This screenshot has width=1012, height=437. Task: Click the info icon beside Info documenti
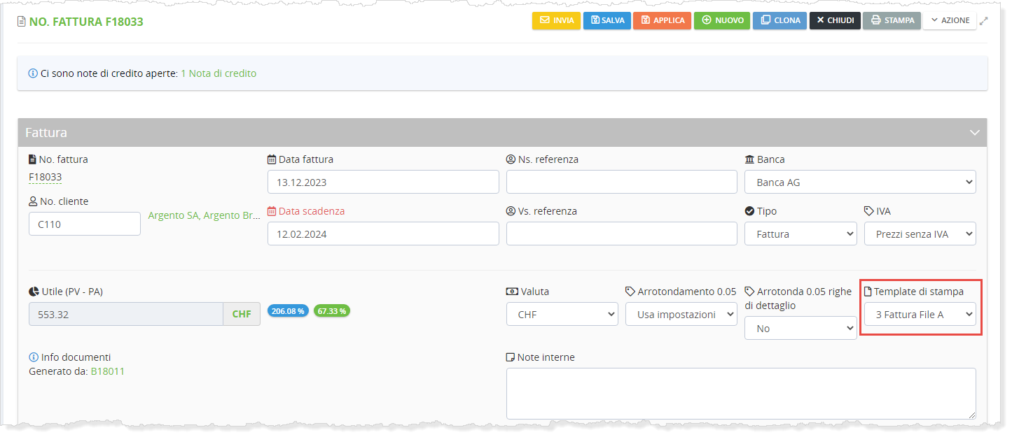34,357
